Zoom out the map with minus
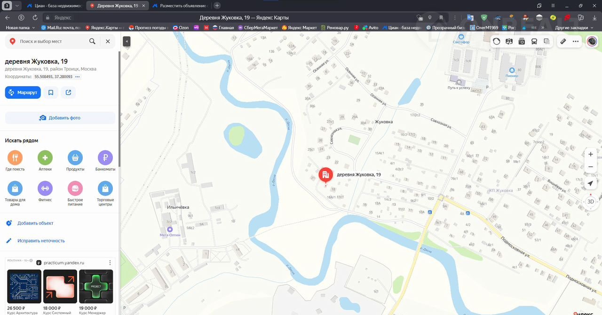 click(x=591, y=167)
